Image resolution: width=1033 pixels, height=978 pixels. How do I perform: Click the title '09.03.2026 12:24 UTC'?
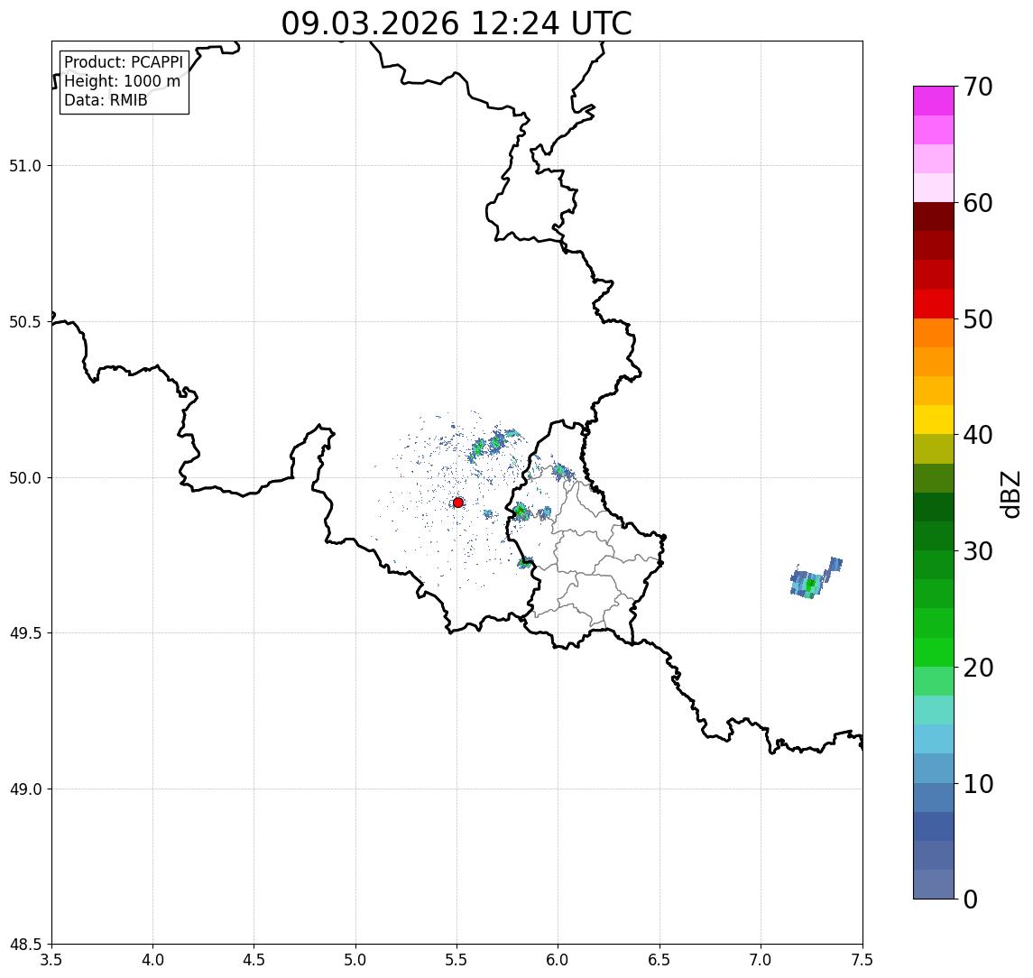click(x=456, y=23)
